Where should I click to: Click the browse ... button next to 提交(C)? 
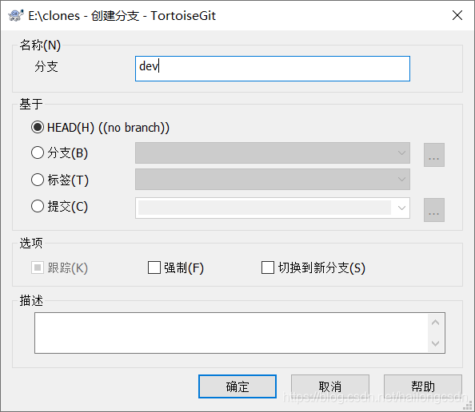coord(433,210)
